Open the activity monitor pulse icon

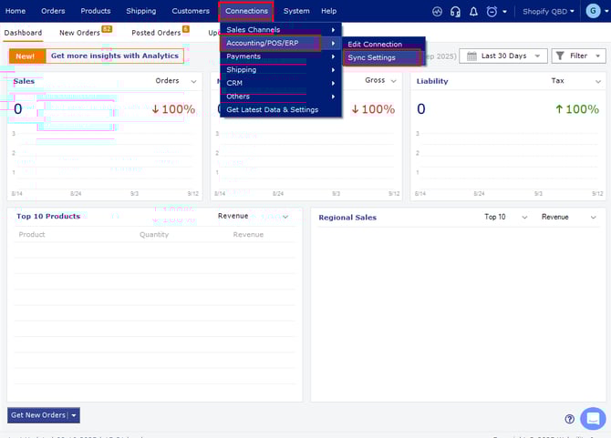pos(438,11)
